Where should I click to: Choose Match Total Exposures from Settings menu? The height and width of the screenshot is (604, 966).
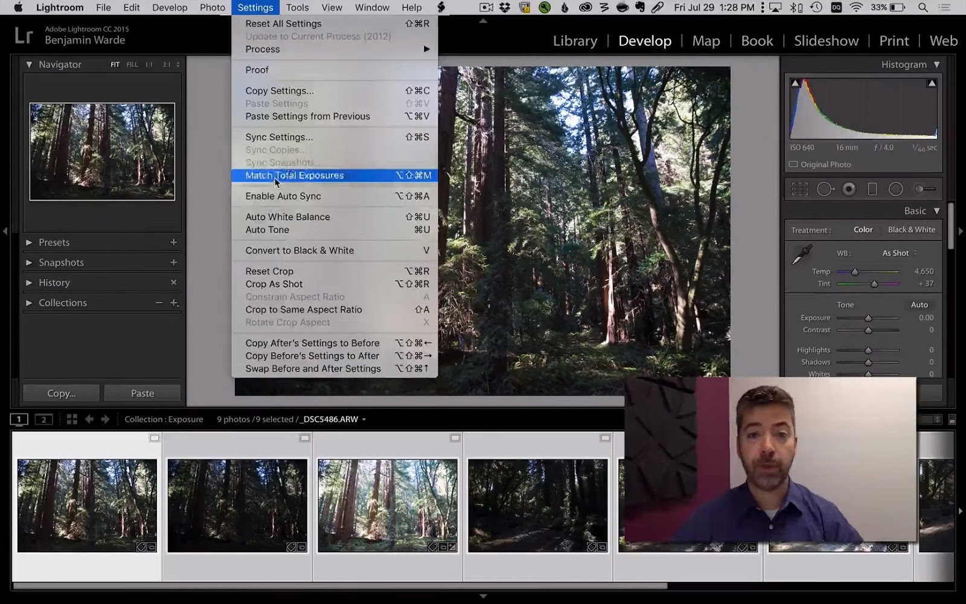334,175
